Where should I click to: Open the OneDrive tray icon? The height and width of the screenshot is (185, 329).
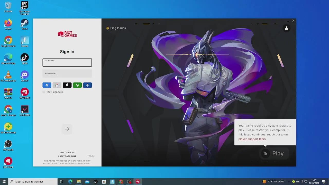(x=298, y=182)
